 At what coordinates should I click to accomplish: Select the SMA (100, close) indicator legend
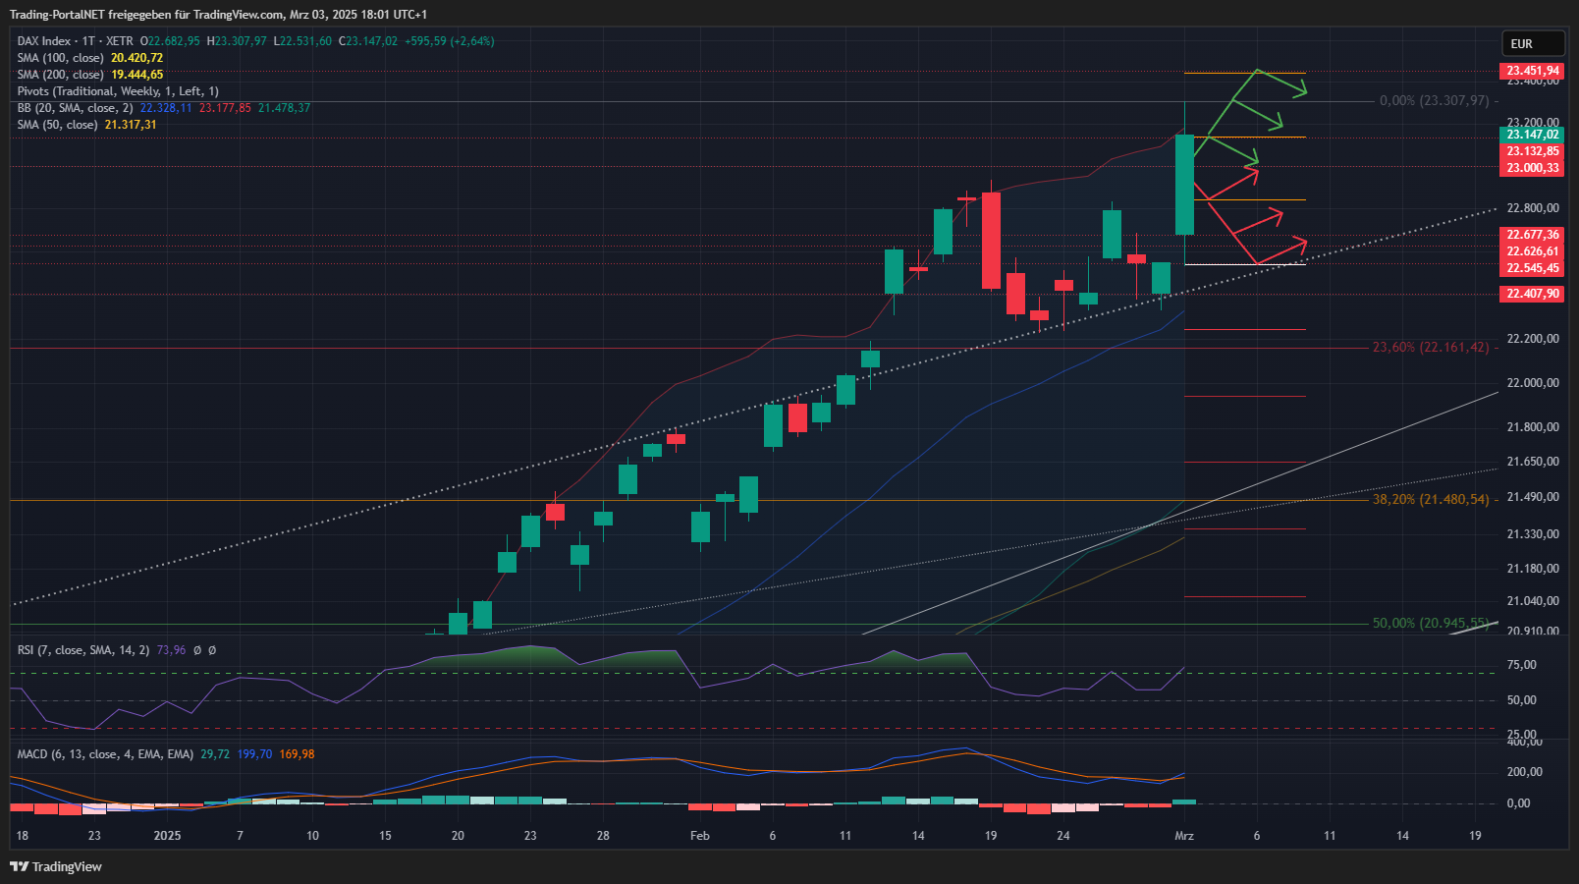[60, 58]
